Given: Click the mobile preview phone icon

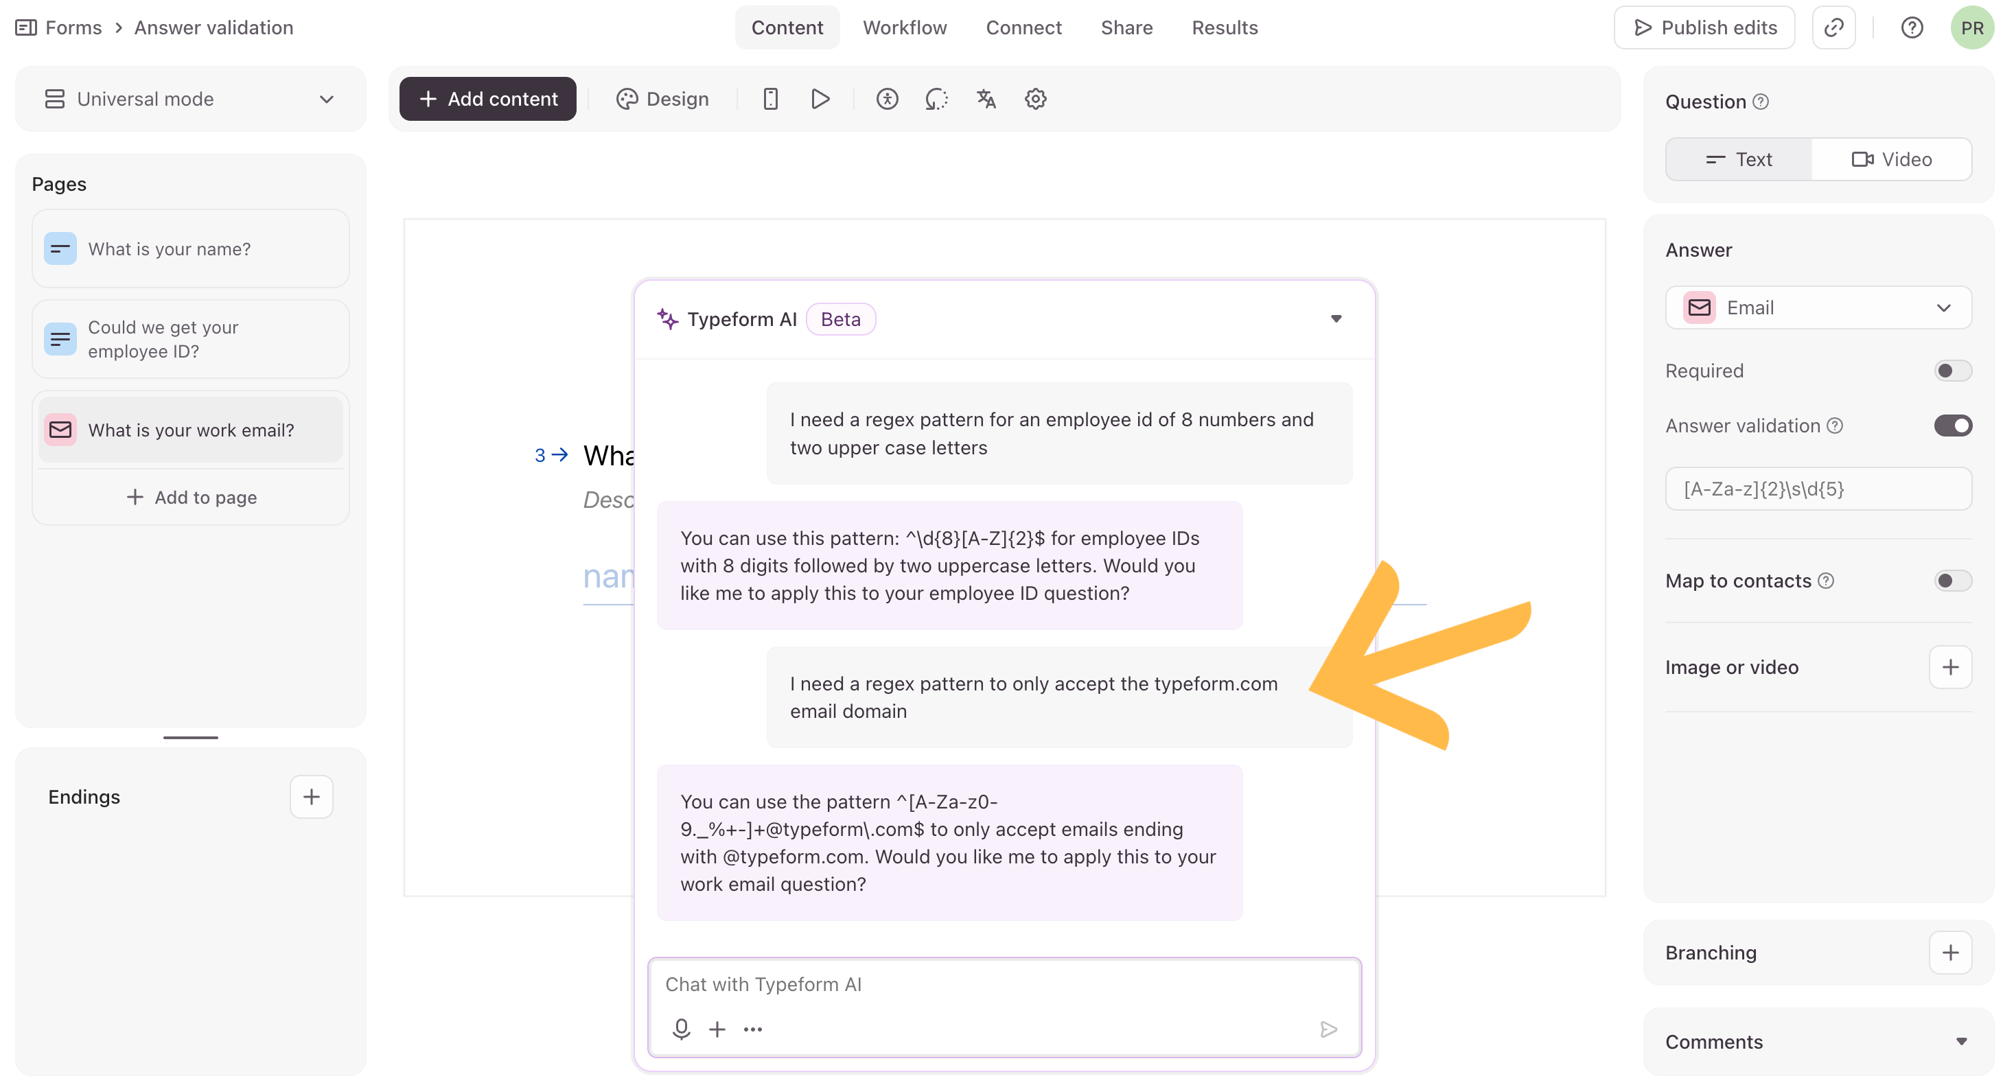Looking at the screenshot, I should (x=769, y=99).
